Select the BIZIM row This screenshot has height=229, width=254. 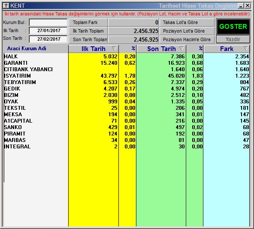pos(127,95)
